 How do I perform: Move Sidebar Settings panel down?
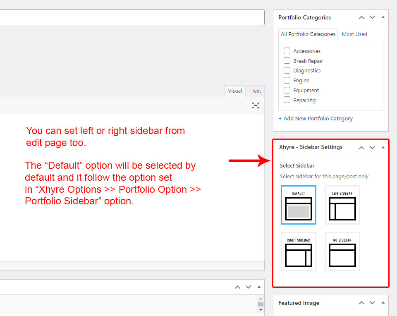tap(372, 147)
